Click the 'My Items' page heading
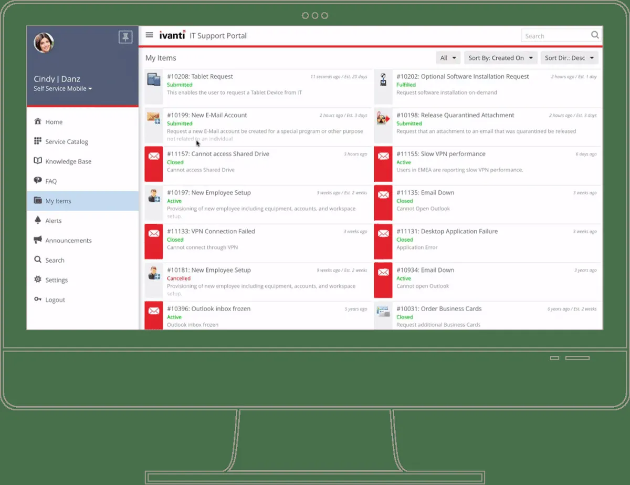The width and height of the screenshot is (630, 485). pos(161,58)
